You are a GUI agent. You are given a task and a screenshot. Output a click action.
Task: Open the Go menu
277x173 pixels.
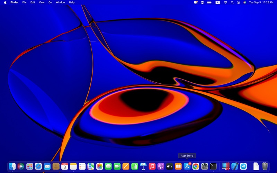point(50,2)
